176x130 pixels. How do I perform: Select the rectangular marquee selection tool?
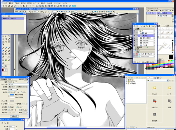(x=3, y=36)
